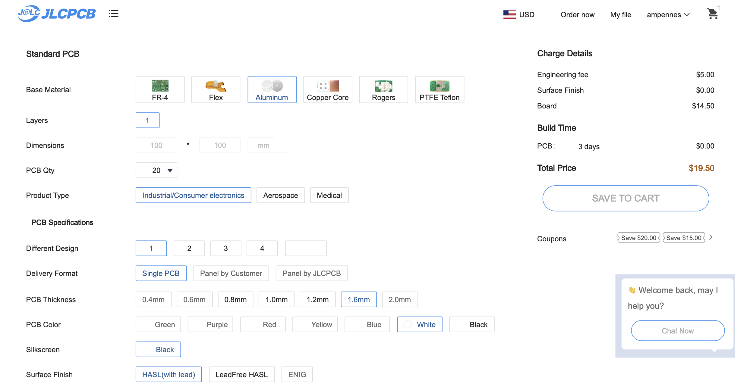The width and height of the screenshot is (750, 391).
Task: Select 1.2mm PCB thickness
Action: click(317, 300)
